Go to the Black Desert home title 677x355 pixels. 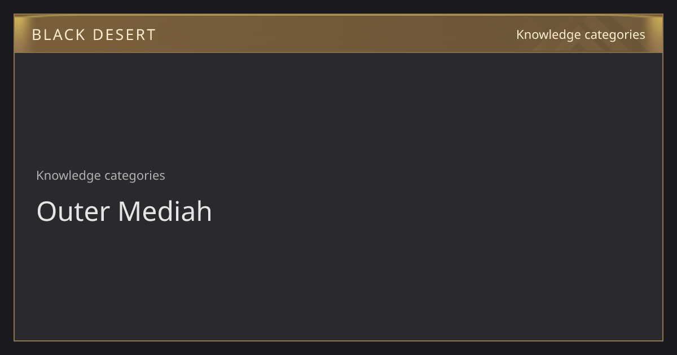94,35
